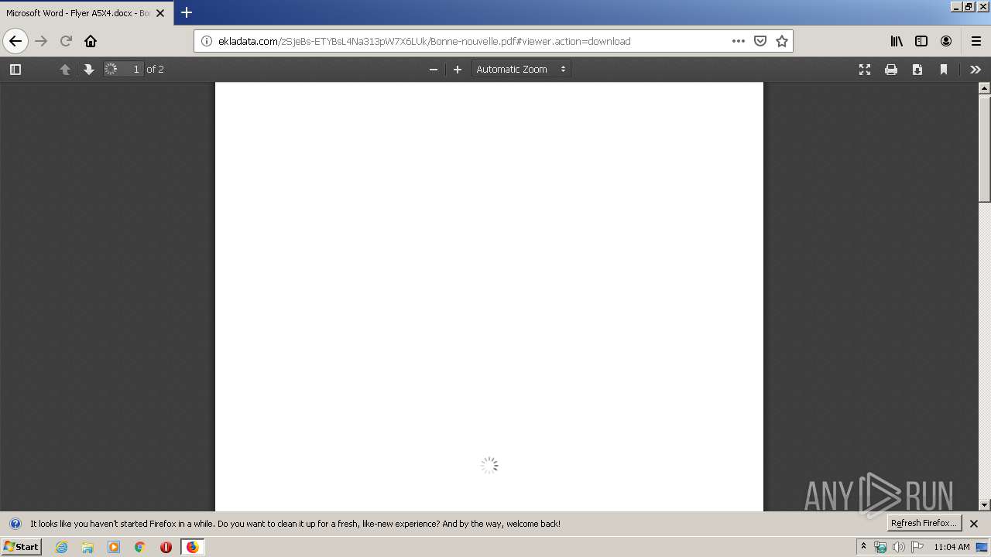Click the 11:04 AM clock

pos(952,547)
